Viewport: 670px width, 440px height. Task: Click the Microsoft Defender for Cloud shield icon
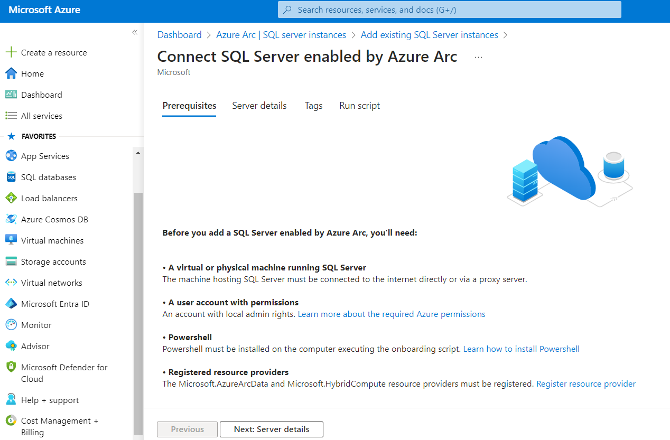pos(11,367)
